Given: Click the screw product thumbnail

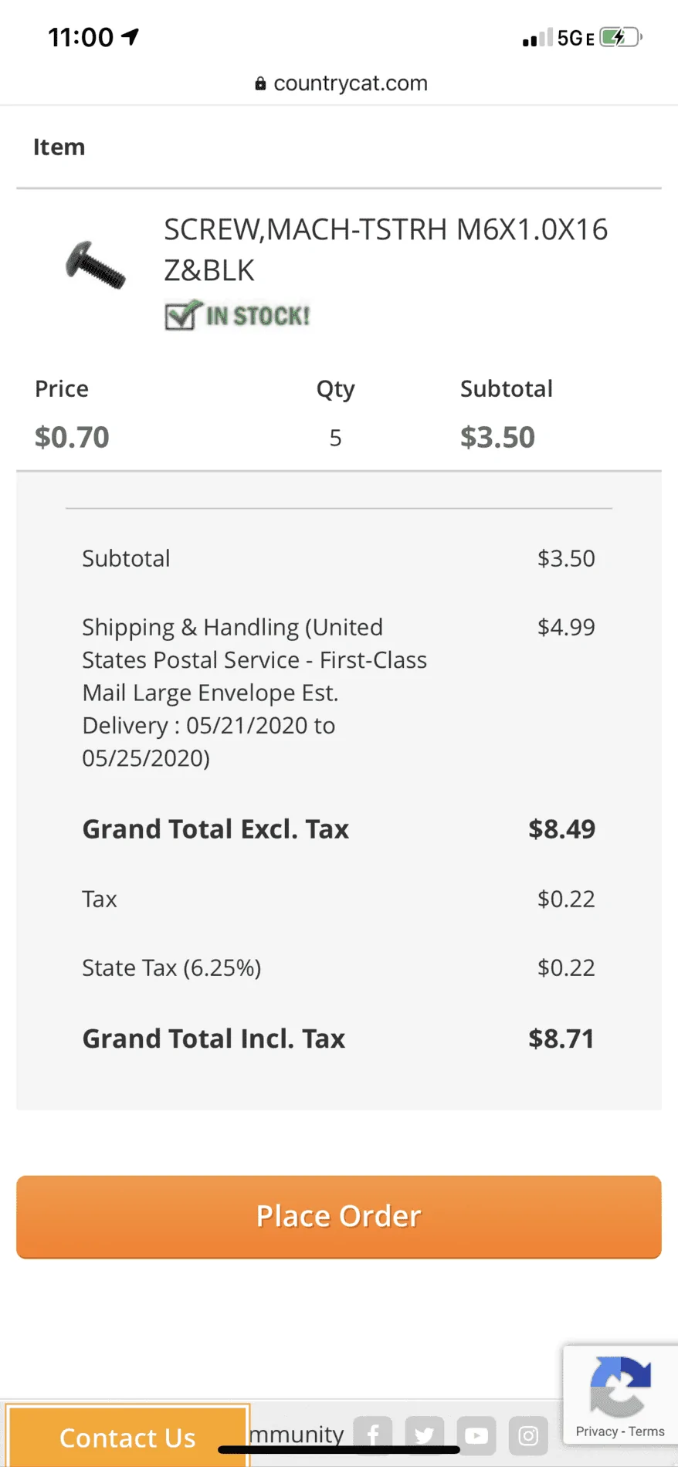Looking at the screenshot, I should [x=95, y=266].
